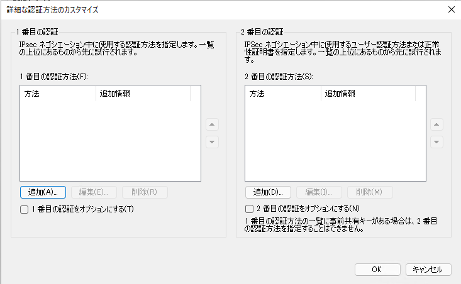This screenshot has width=461, height=284.
Task: Click the 追加(A)... button for first authentication
Action: 43,192
